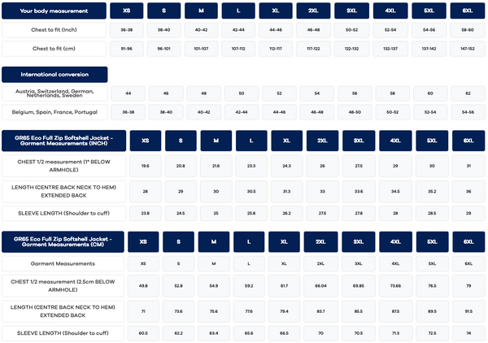The width and height of the screenshot is (488, 343).
Task: Select the 2.5cm BELOW ARMHOLE chest label
Action: pos(63,286)
